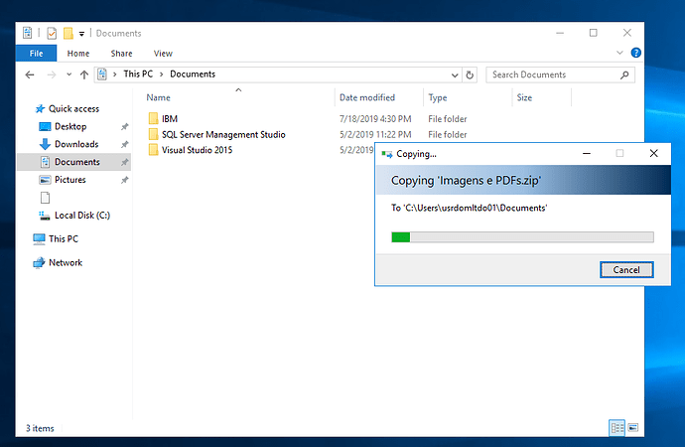Go back with the Back arrow
Screen dimensions: 685x447
coord(30,74)
